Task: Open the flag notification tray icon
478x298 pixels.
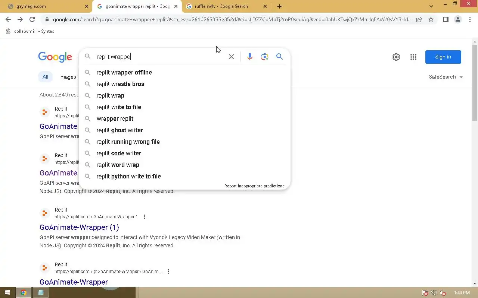Action: (425, 293)
